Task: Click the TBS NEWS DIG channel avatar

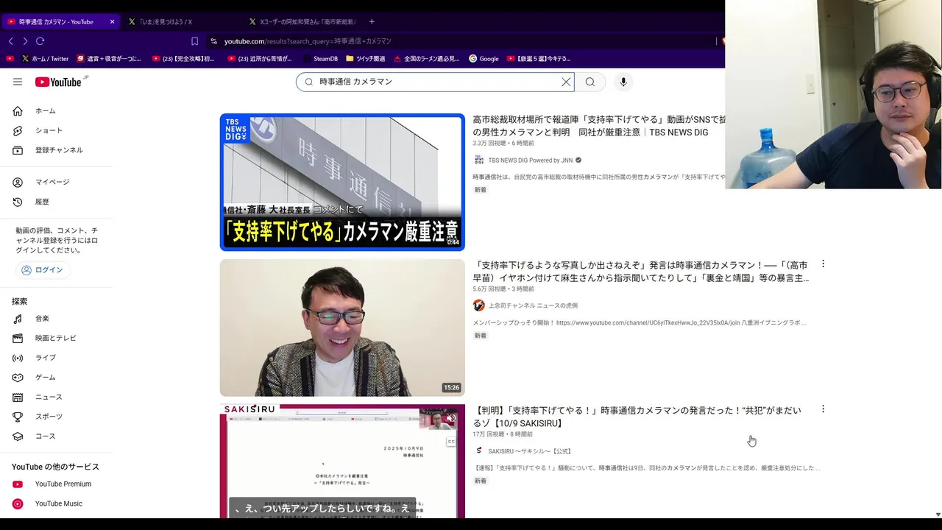Action: click(x=479, y=160)
